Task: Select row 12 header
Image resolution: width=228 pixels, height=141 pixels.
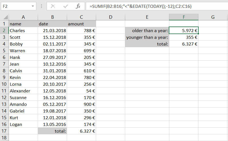Action: click(x=4, y=97)
